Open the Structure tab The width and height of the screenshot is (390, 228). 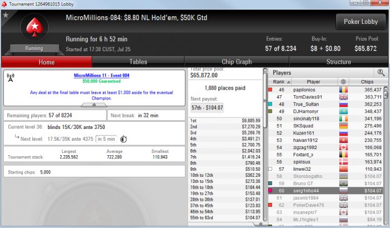click(339, 62)
